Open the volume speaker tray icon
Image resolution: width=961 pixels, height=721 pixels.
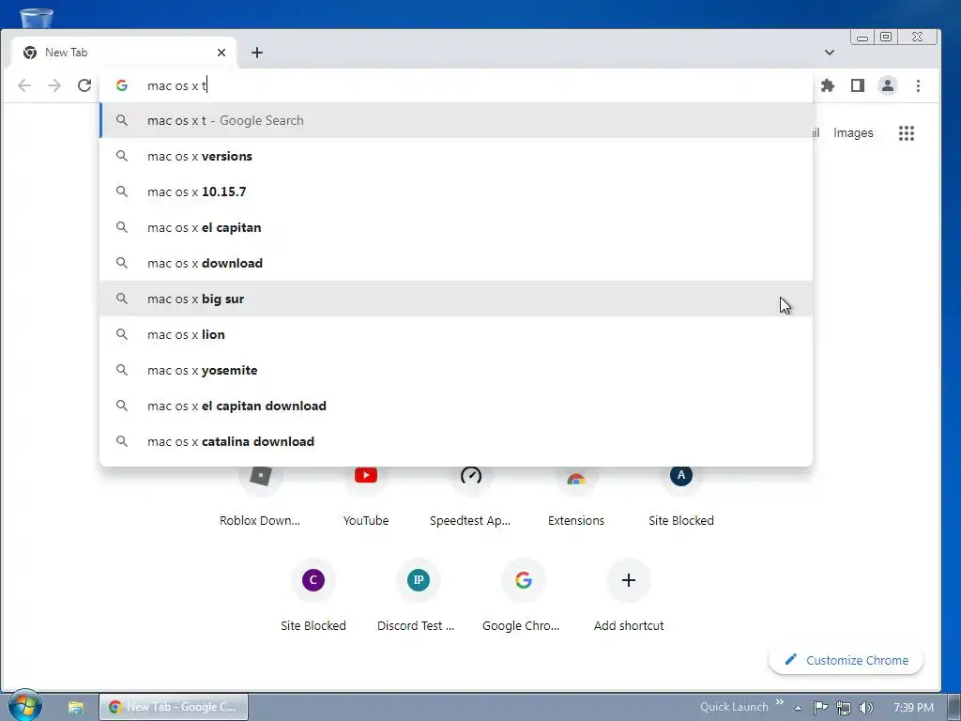866,708
